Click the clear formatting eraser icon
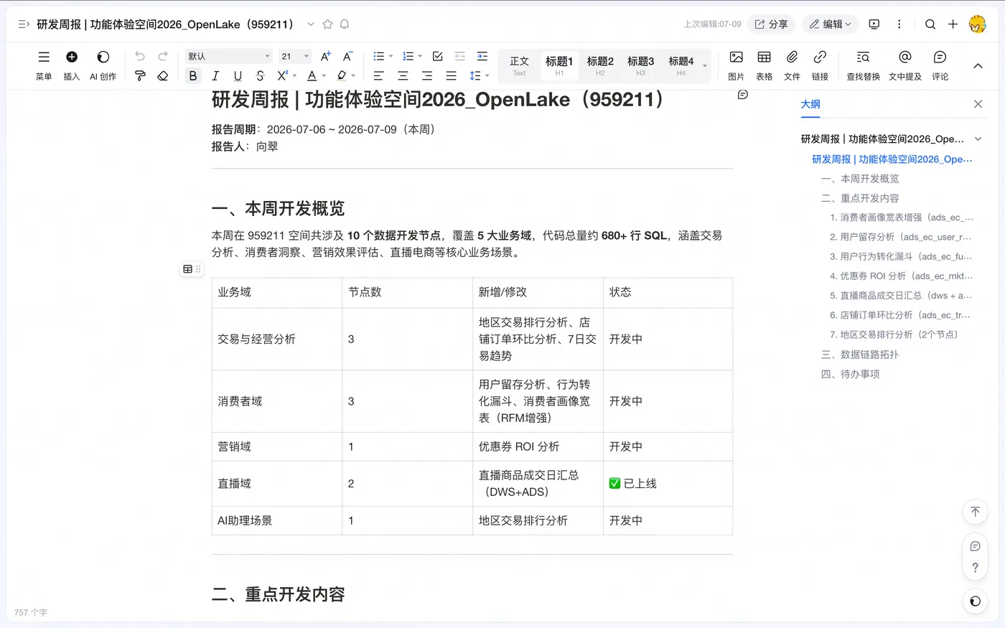 tap(163, 75)
